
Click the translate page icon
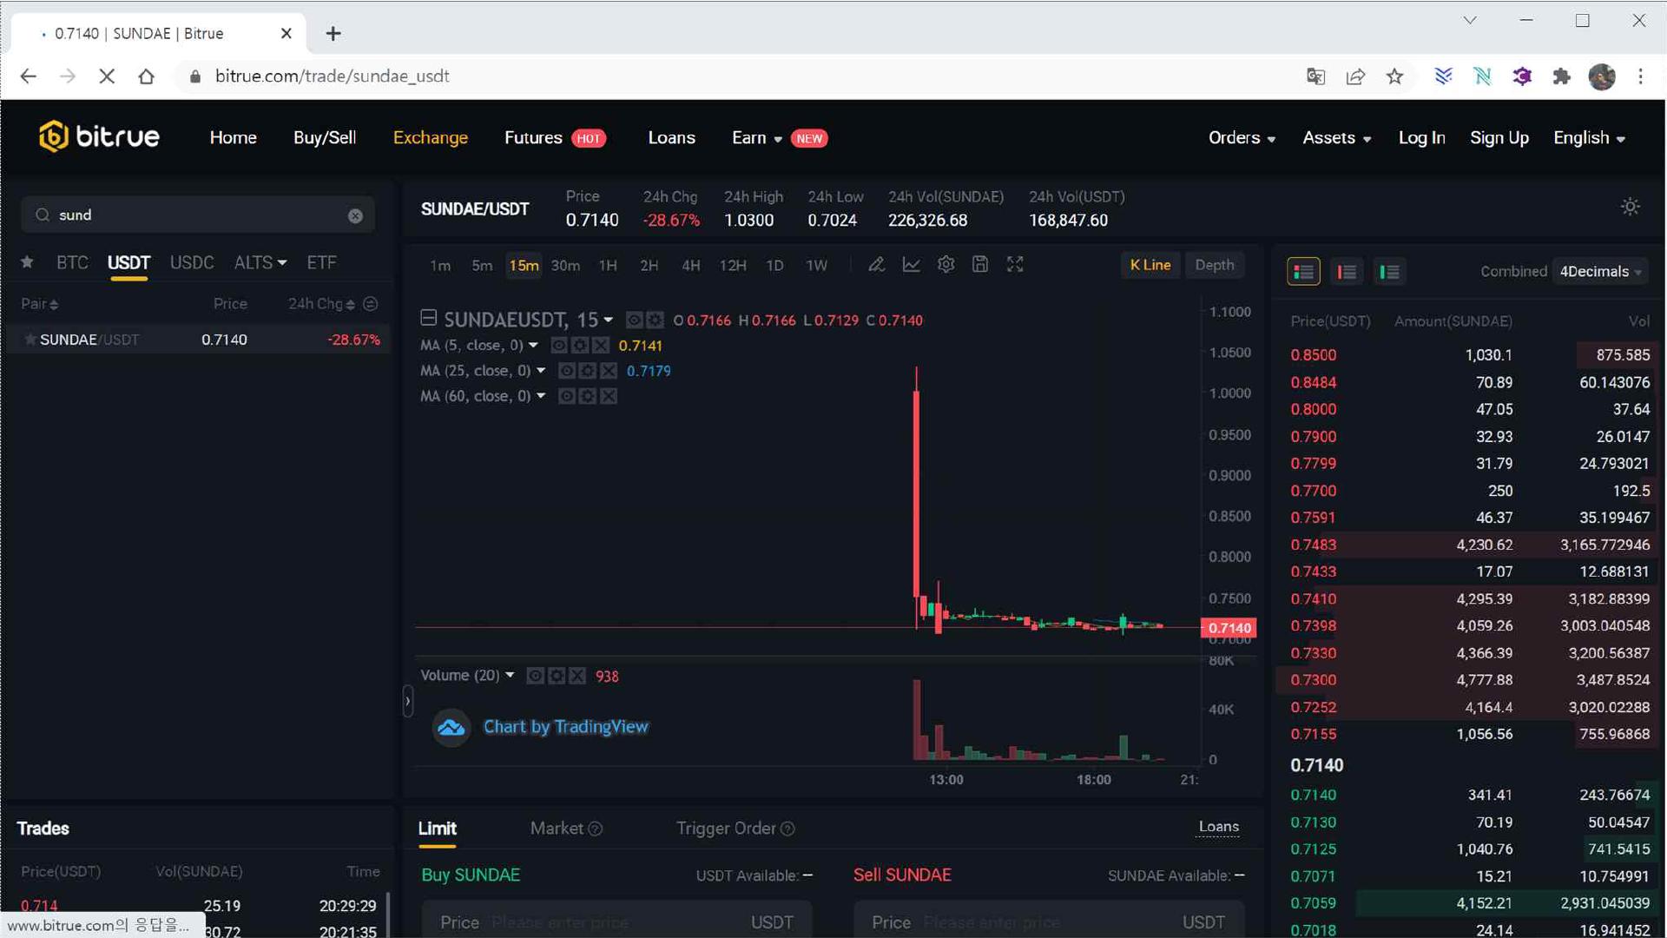point(1315,76)
